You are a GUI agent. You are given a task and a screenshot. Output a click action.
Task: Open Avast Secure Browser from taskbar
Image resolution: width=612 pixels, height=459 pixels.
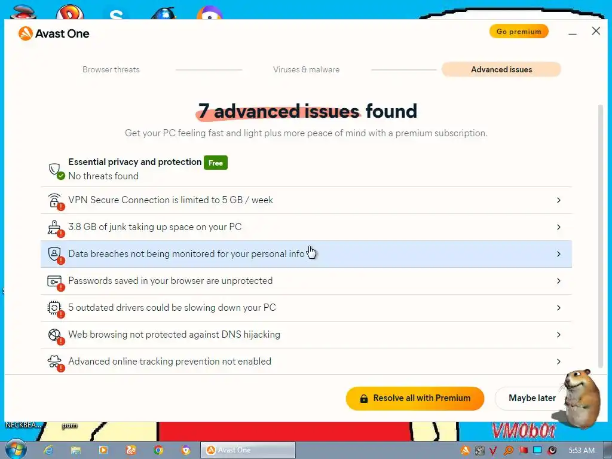[x=186, y=450]
